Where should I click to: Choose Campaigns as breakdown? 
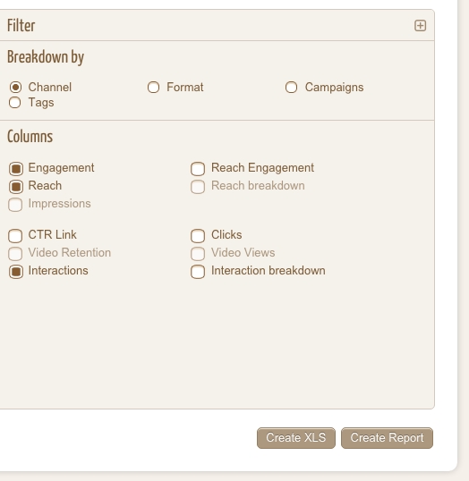pos(291,88)
